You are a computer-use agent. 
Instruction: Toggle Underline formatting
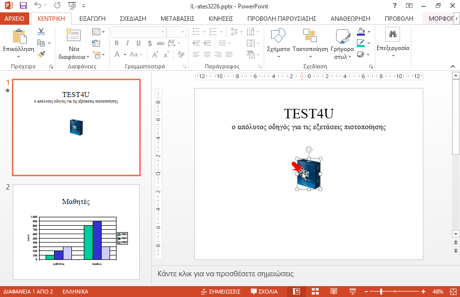[x=138, y=43]
